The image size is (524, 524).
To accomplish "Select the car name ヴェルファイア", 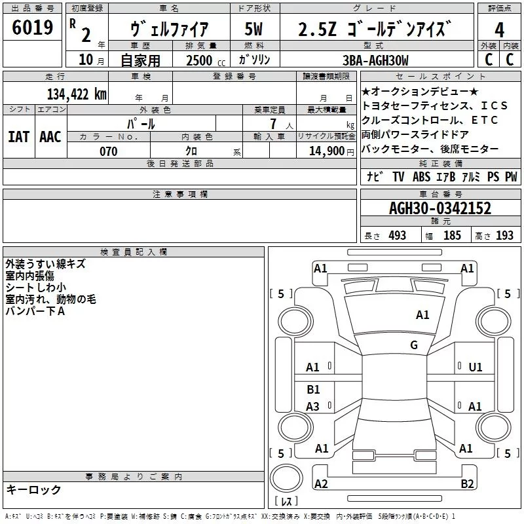I will (x=169, y=29).
